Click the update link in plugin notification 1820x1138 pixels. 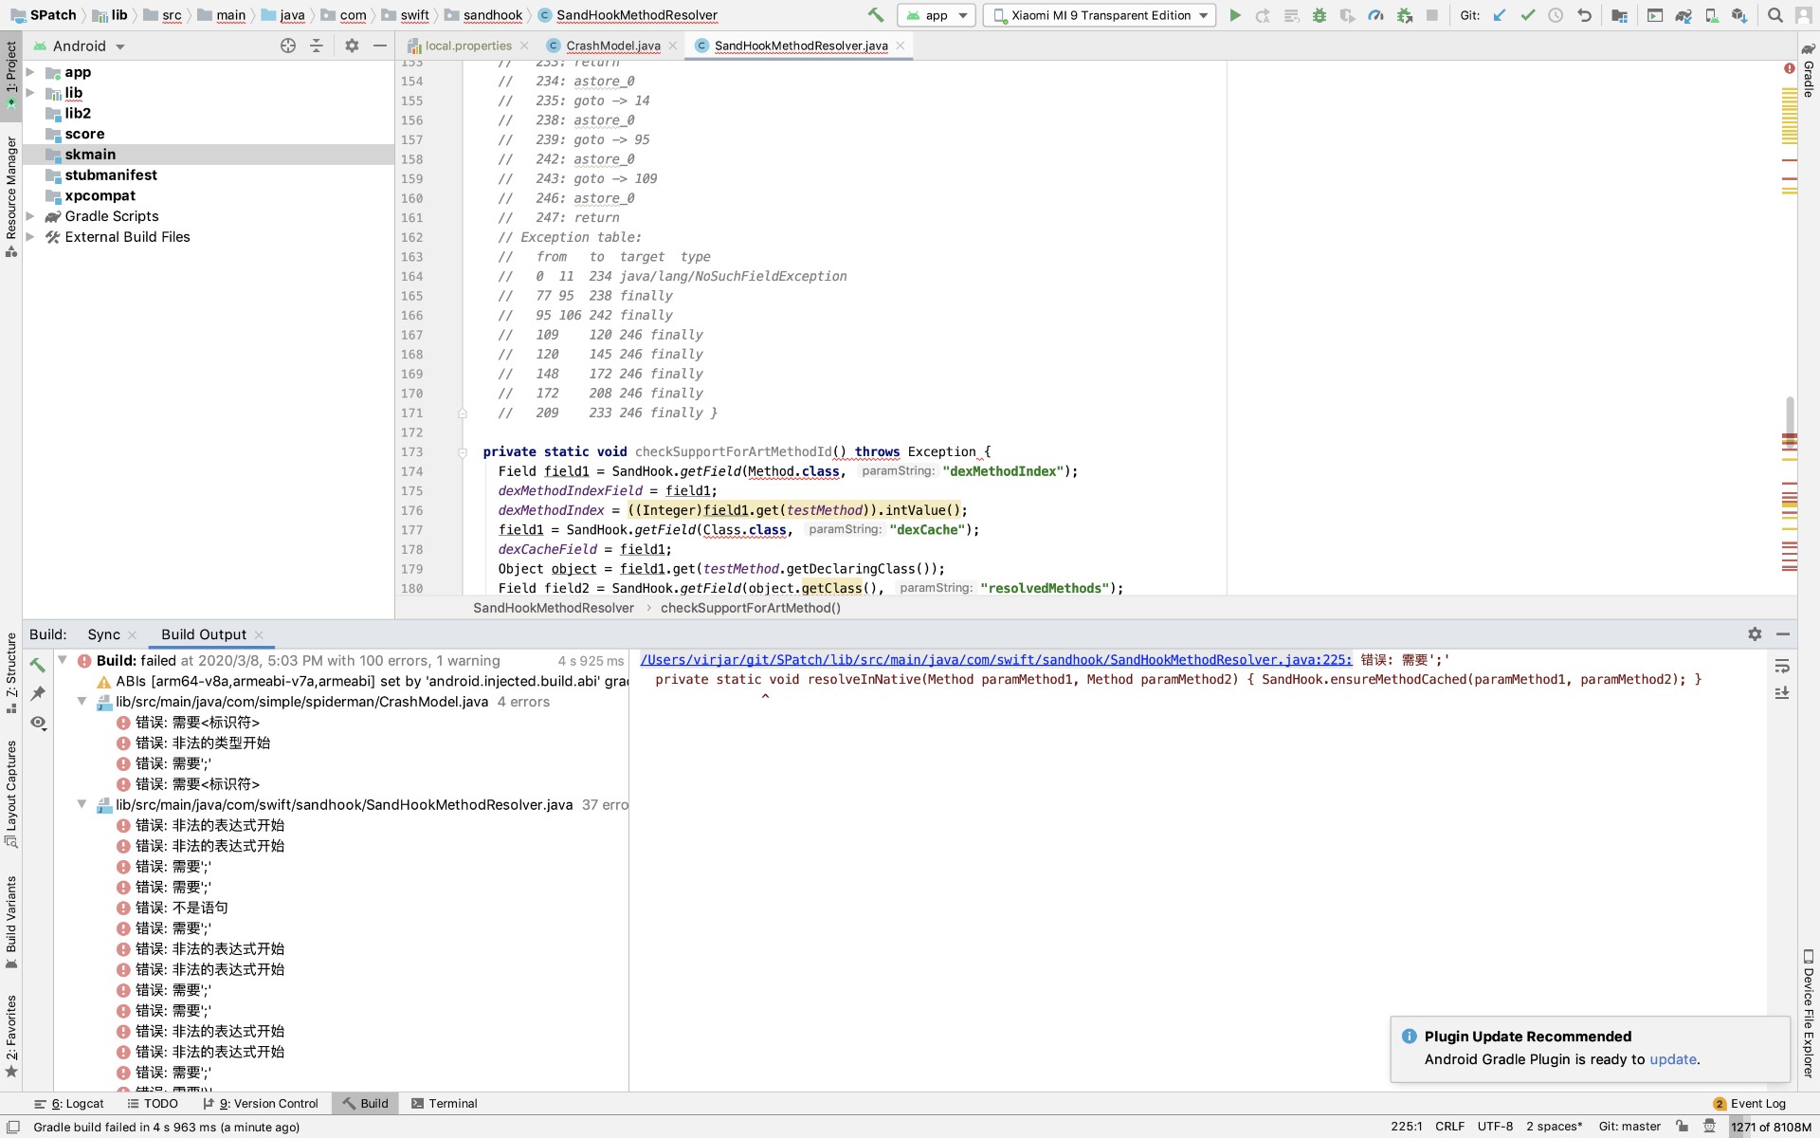[1672, 1059]
